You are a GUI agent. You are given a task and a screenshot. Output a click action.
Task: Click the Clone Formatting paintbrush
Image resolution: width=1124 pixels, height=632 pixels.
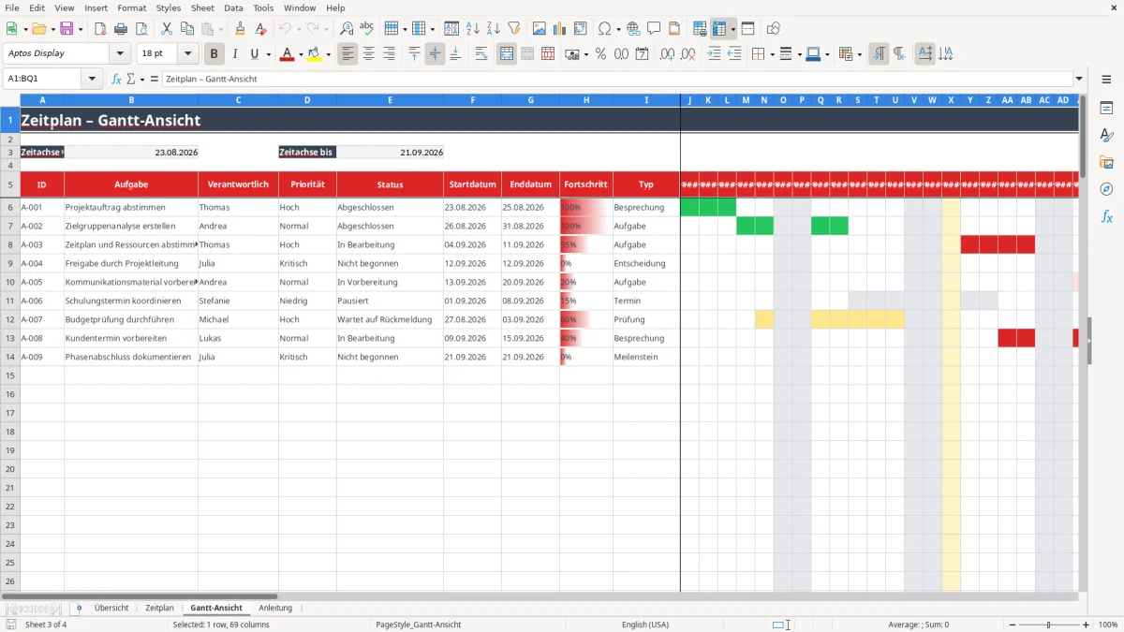tap(240, 29)
